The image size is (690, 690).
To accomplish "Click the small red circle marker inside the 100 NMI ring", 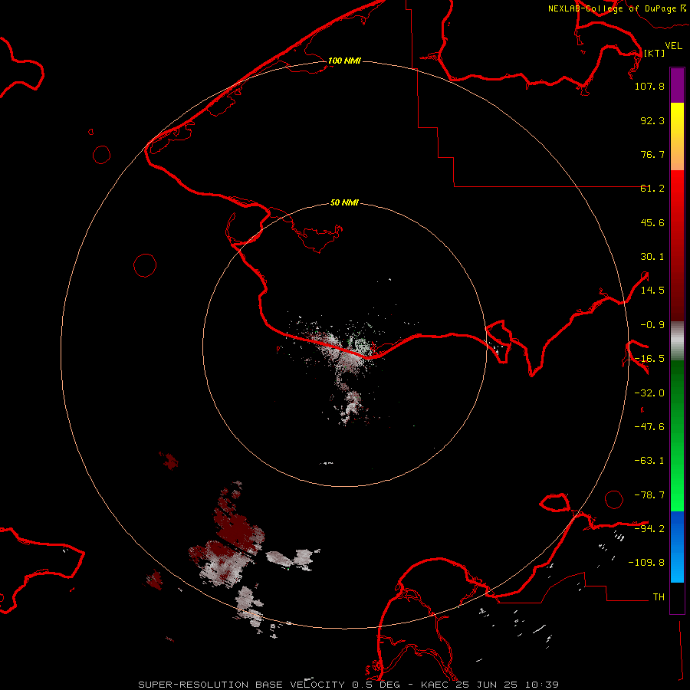I will click(x=145, y=265).
